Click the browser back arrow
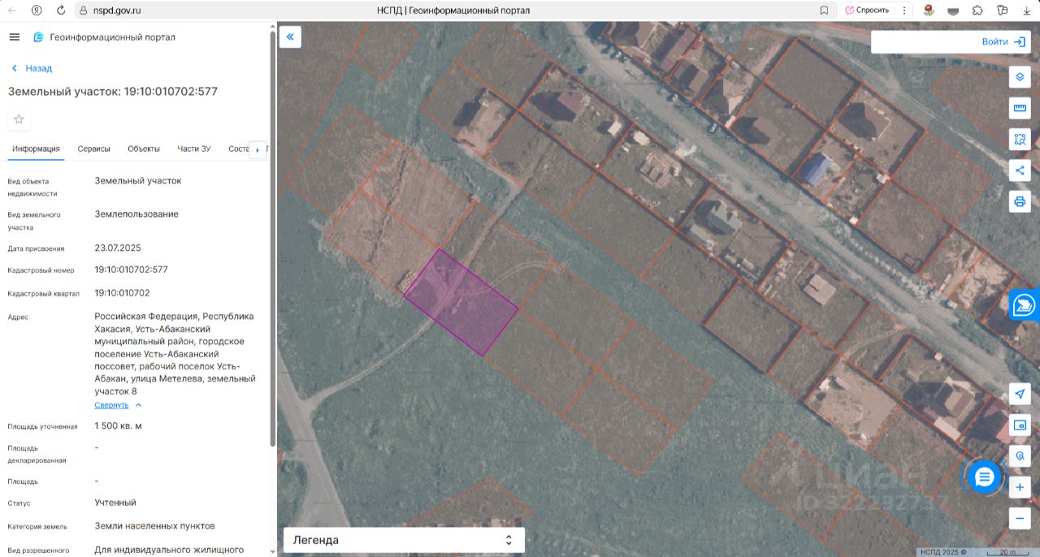 click(12, 11)
